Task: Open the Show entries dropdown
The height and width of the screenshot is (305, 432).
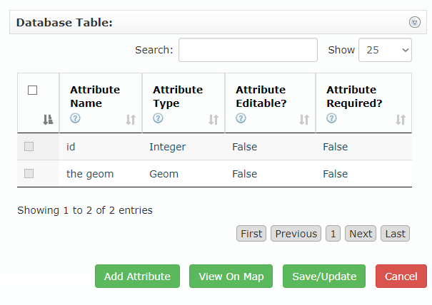Action: coord(385,50)
